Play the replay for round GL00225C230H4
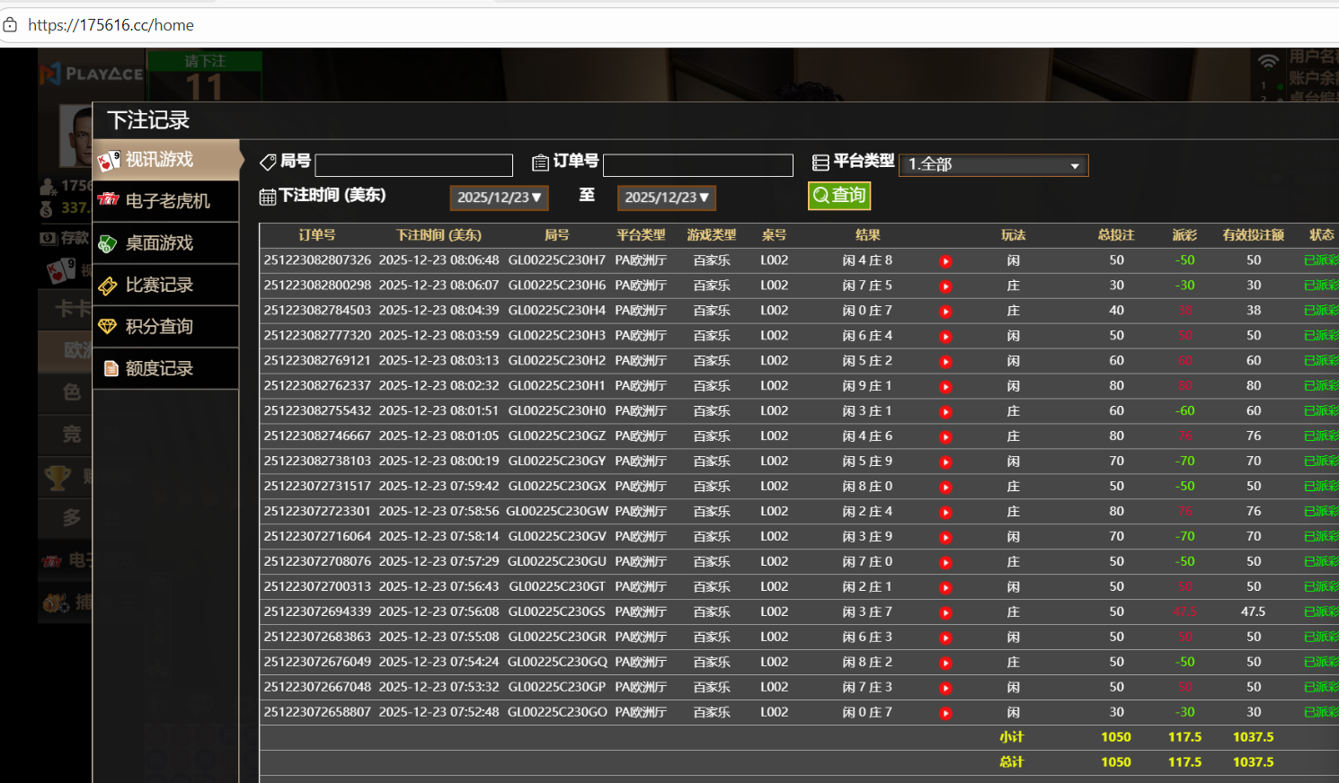 945,312
